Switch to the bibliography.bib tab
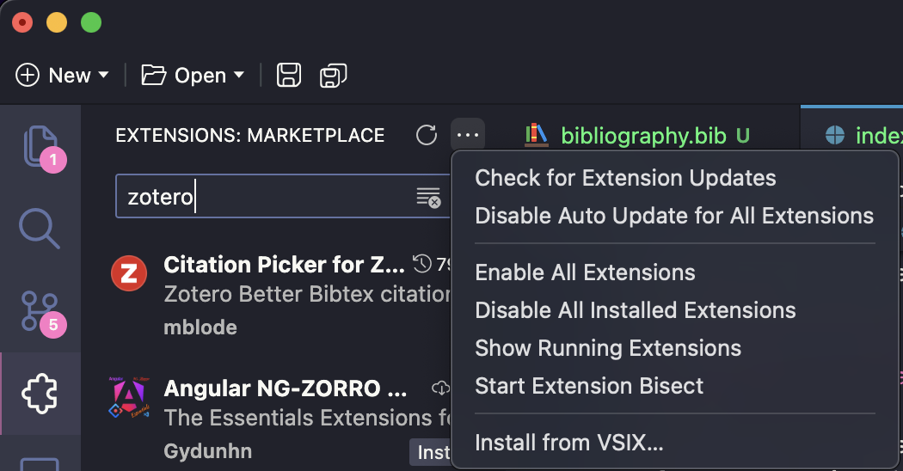 (x=636, y=135)
